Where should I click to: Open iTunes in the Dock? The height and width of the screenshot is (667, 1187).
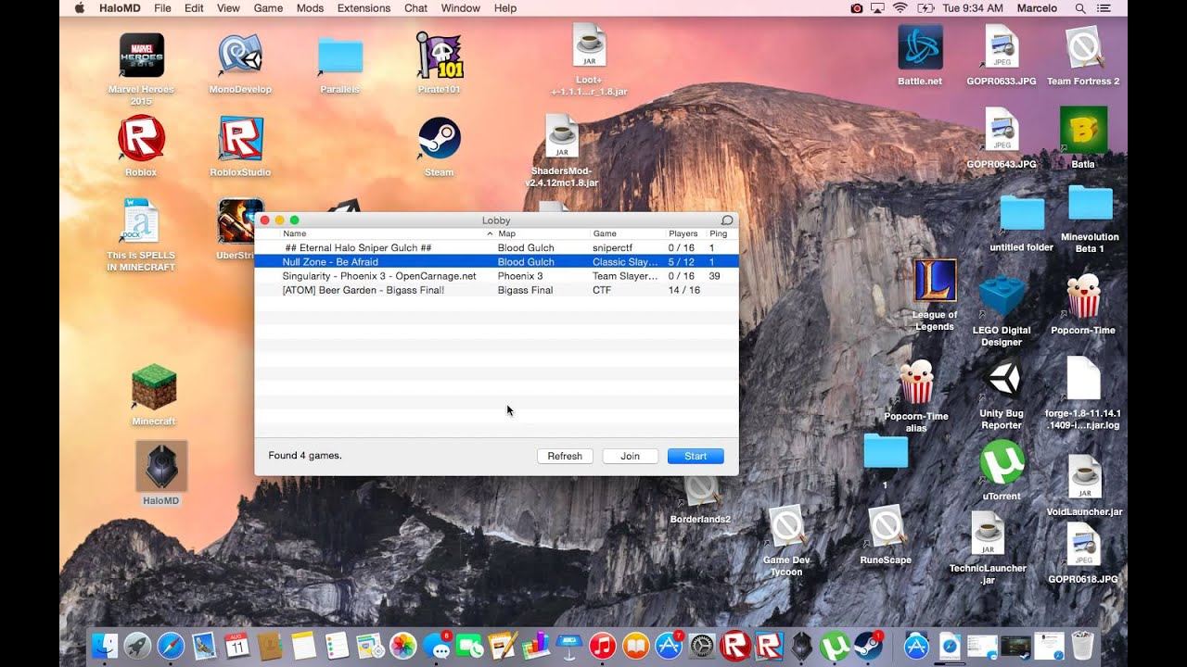602,646
